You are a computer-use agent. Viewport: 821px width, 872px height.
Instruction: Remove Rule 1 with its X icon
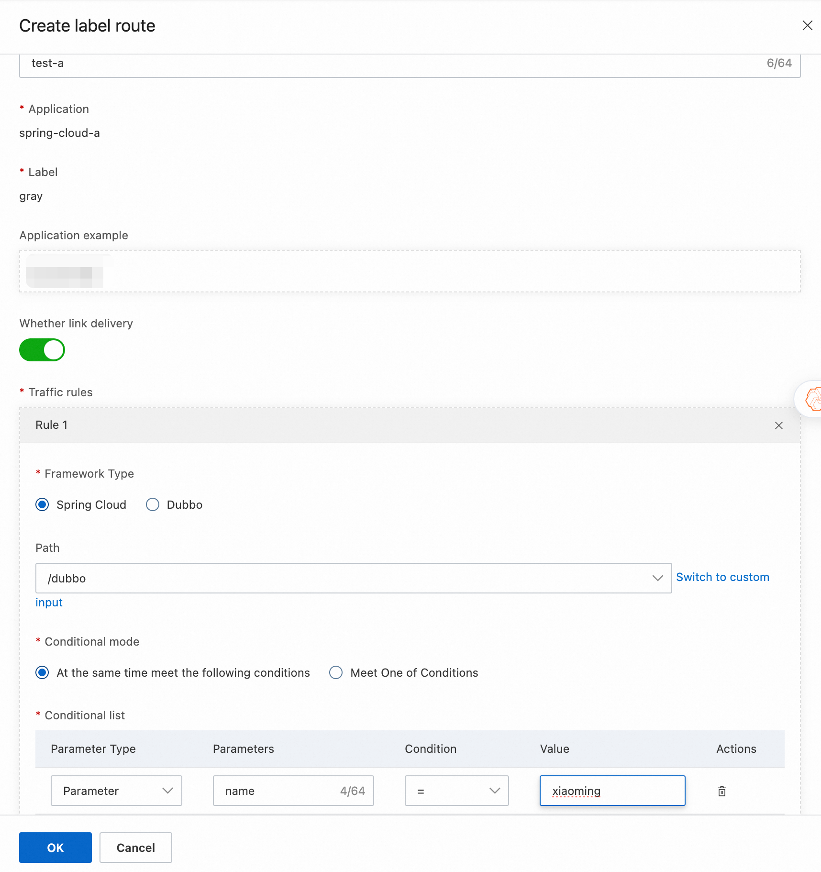pyautogui.click(x=779, y=425)
